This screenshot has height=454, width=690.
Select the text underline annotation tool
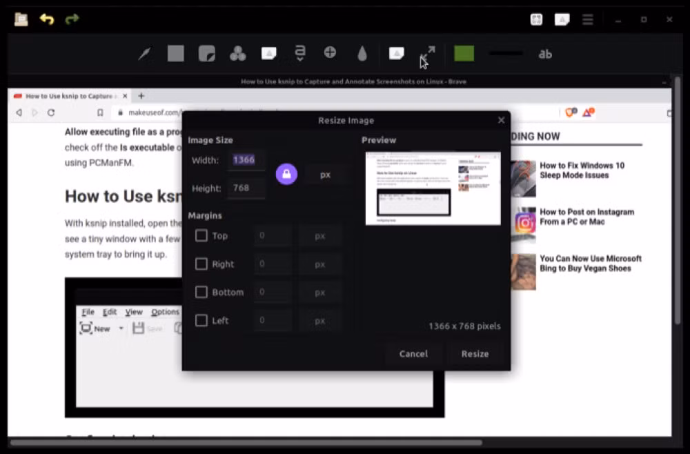[x=299, y=53]
